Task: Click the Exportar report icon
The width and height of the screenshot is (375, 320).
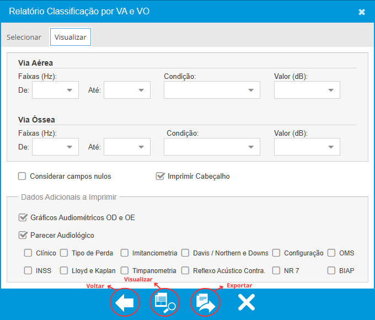Action: (x=205, y=303)
